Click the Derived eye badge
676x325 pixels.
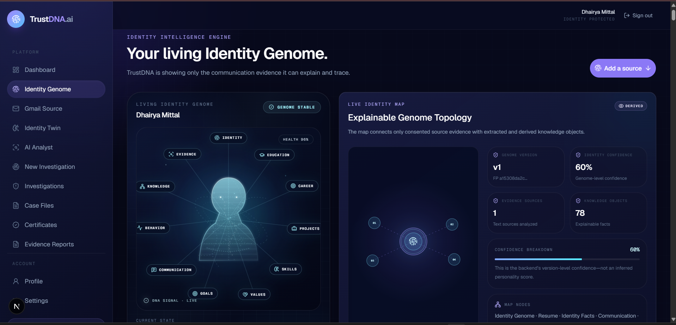tap(631, 106)
